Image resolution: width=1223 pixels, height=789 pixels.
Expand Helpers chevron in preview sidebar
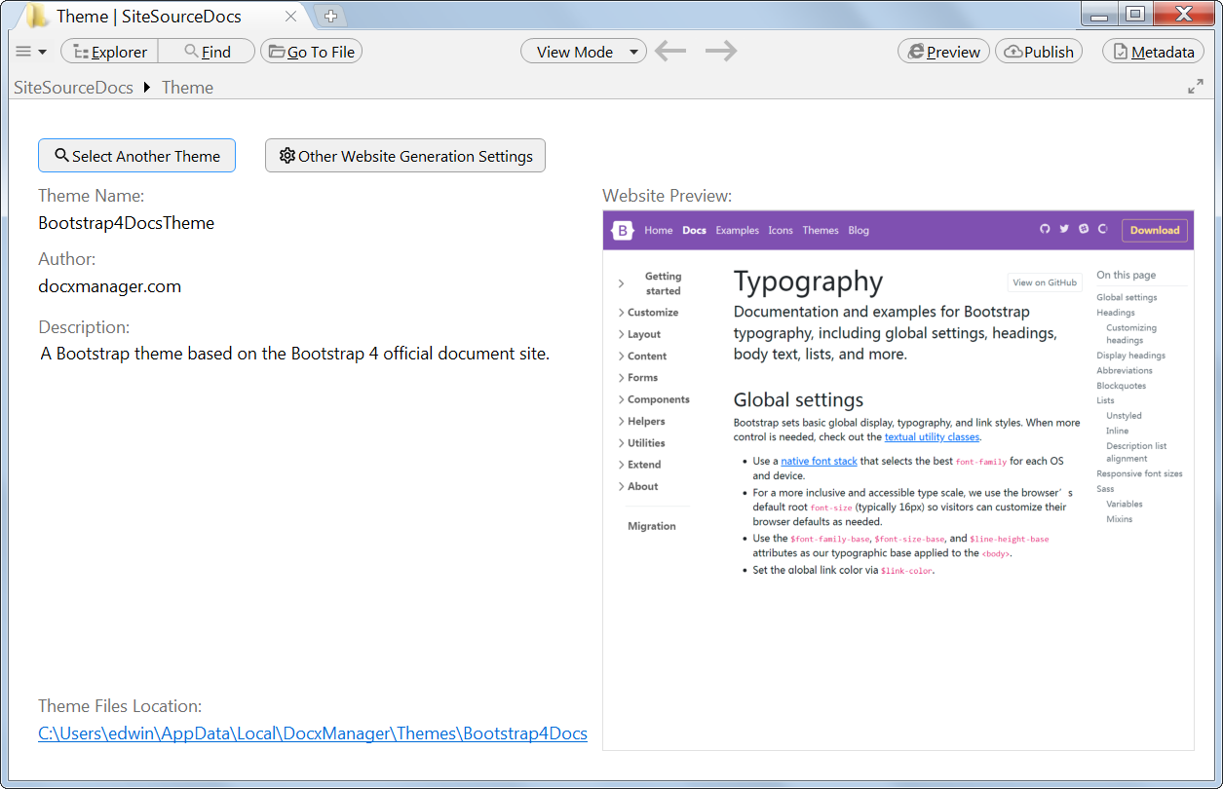[x=622, y=422]
